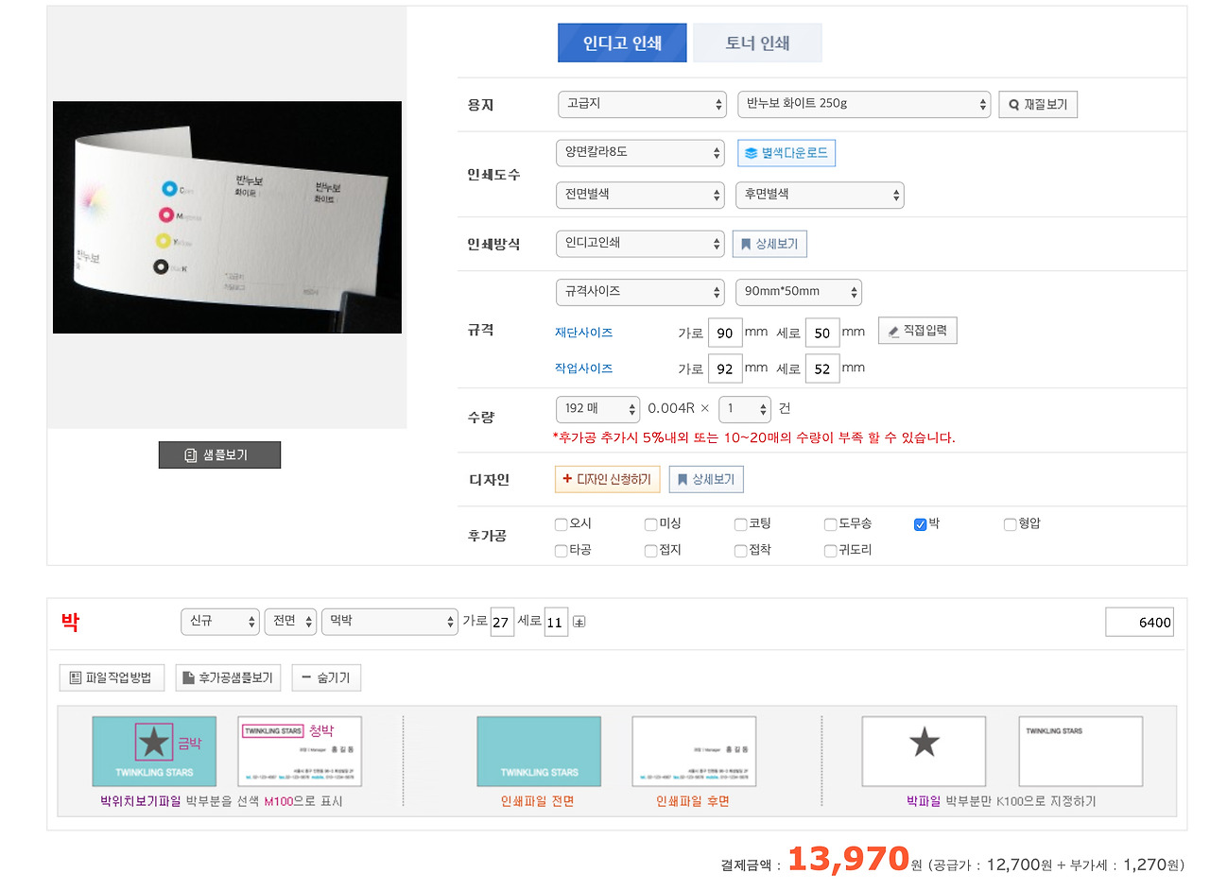Image resolution: width=1210 pixels, height=890 pixels.
Task: Open the 전면 side dropdown in 박 section
Action: 290,622
